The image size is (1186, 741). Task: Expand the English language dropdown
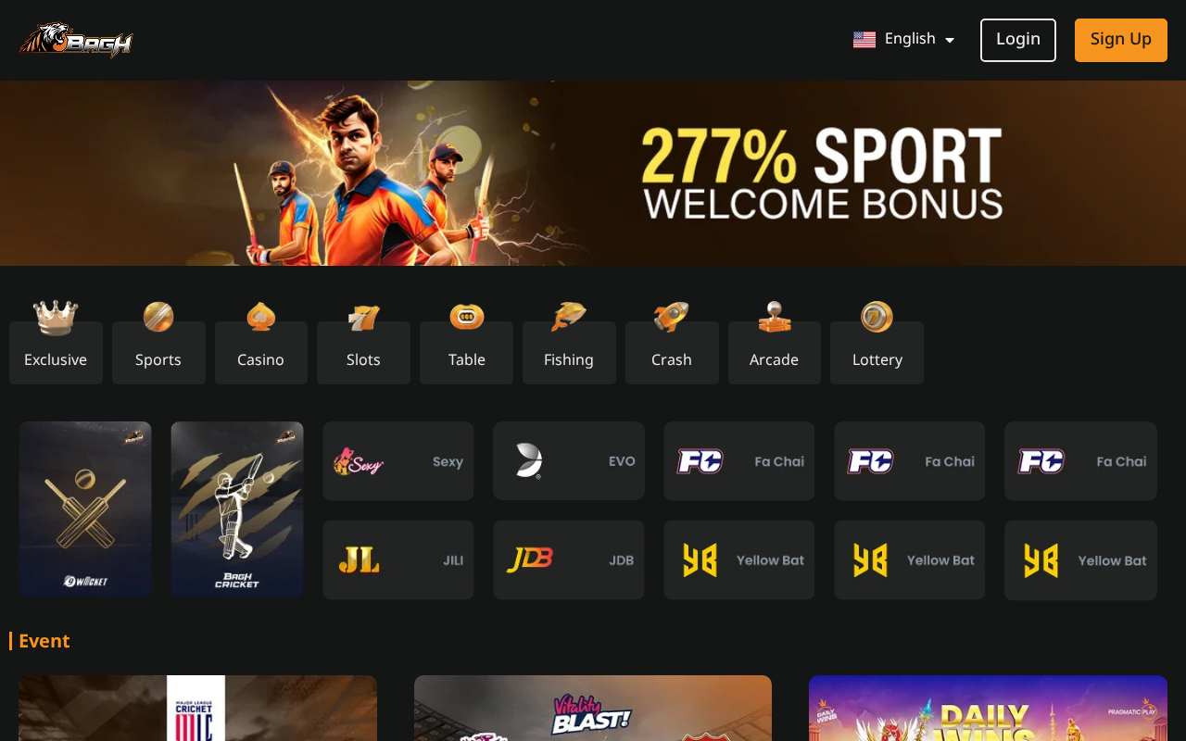904,39
